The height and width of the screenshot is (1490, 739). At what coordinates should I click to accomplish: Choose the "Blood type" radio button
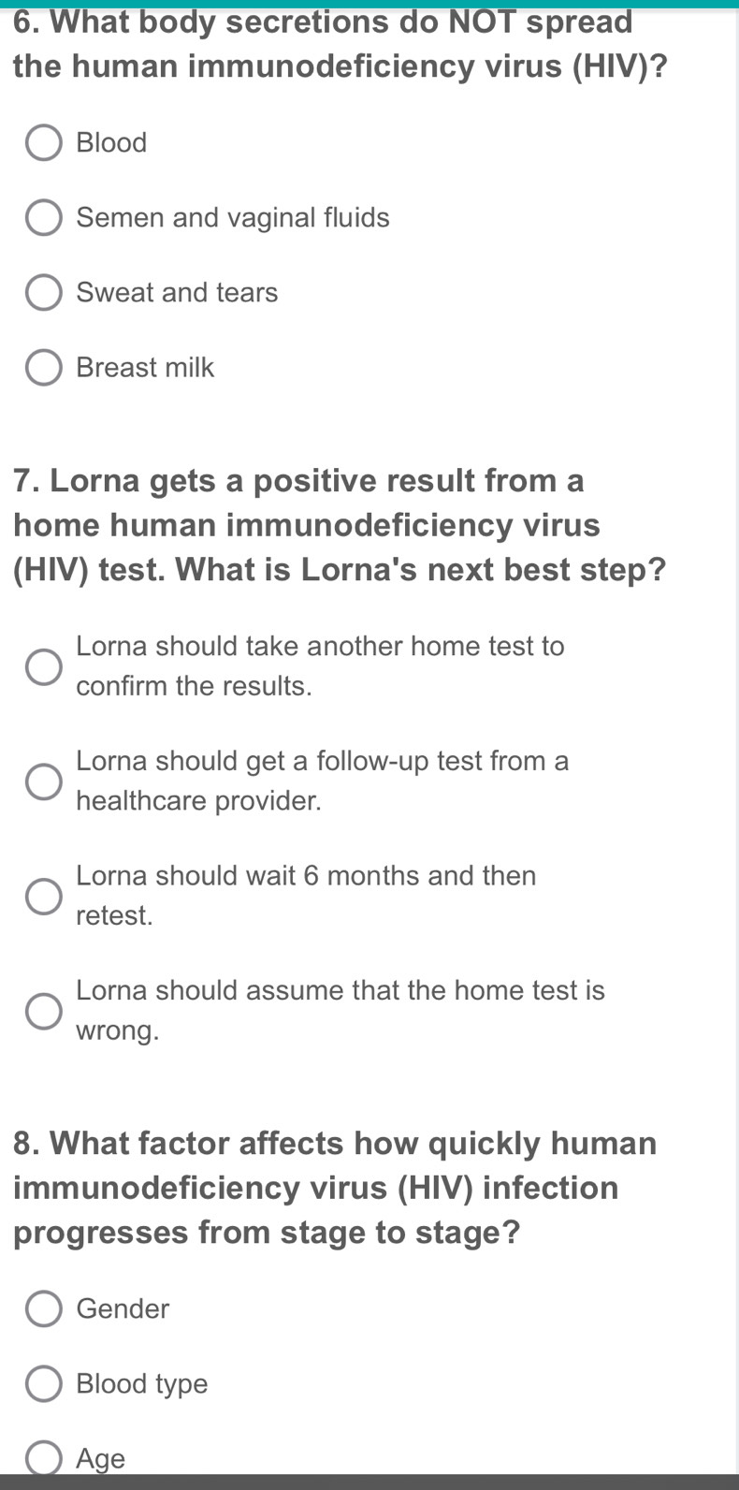pos(43,1383)
